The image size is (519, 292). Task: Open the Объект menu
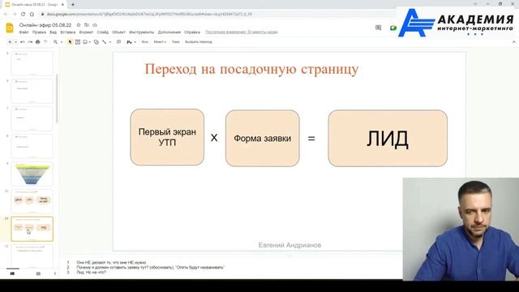pos(119,32)
